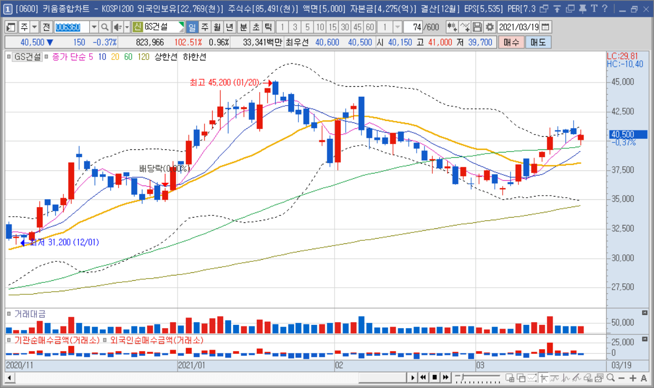This screenshot has width=654, height=388.
Task: Open chart settings gear icon
Action: click(490, 27)
